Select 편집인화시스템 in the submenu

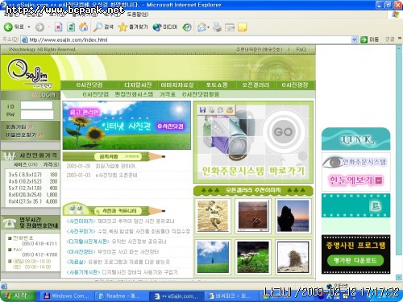point(134,94)
